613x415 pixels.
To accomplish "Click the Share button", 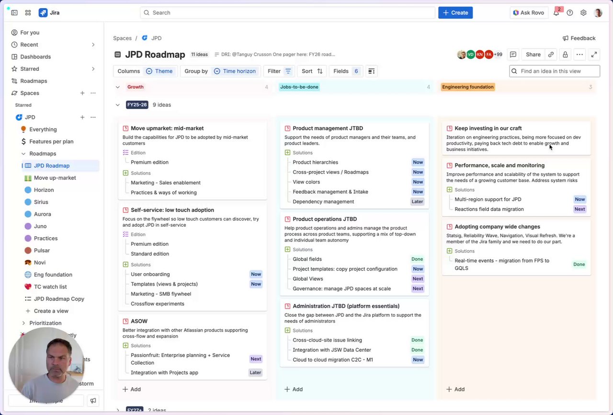I will coord(533,55).
